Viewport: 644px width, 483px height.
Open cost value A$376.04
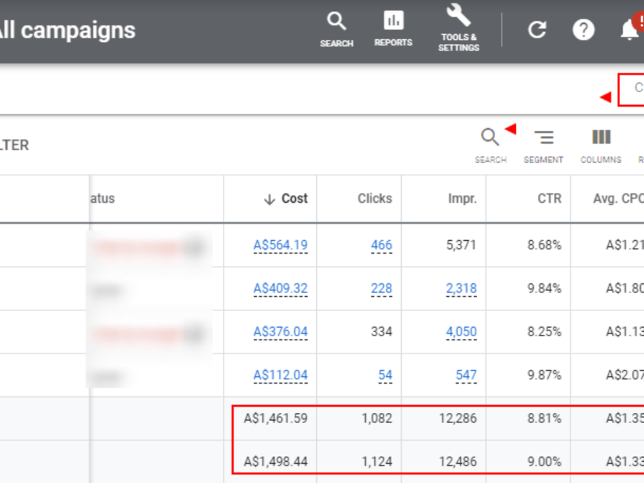click(281, 332)
